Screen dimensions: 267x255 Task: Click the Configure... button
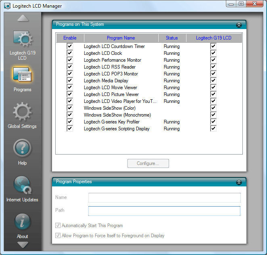click(148, 163)
